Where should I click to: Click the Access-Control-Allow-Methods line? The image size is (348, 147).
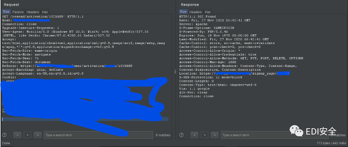(x=241, y=58)
